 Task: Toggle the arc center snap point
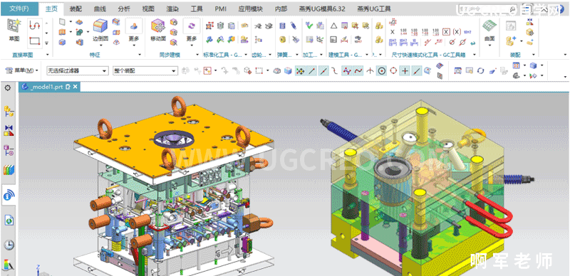(x=381, y=71)
